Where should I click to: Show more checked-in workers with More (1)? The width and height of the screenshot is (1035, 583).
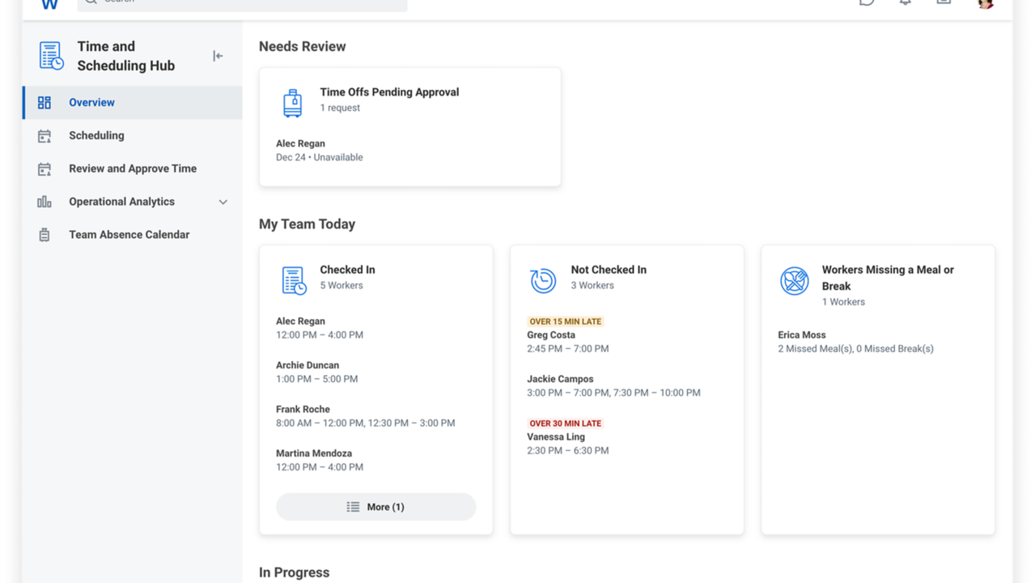tap(375, 507)
